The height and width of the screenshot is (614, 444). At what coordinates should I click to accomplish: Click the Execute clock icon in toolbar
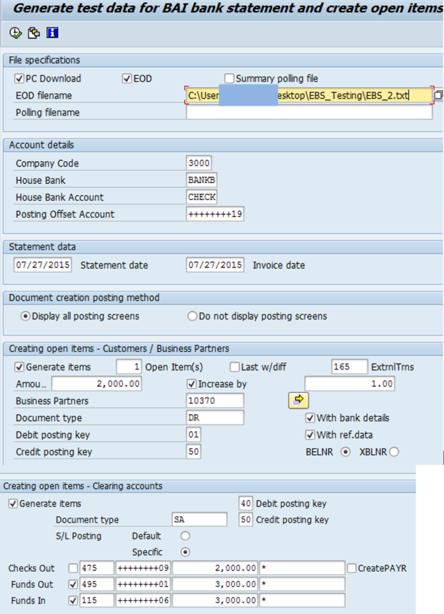click(x=15, y=33)
